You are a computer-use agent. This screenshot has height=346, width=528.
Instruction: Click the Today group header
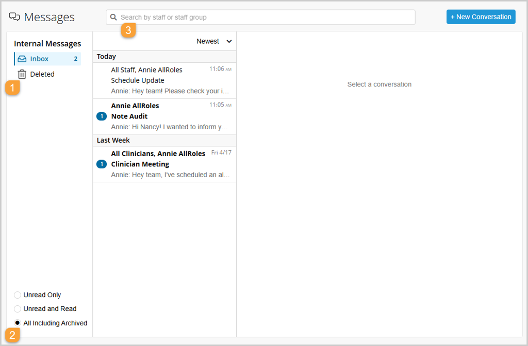[x=164, y=57]
